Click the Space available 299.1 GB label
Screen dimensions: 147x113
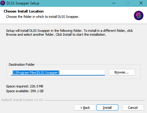click(25, 91)
